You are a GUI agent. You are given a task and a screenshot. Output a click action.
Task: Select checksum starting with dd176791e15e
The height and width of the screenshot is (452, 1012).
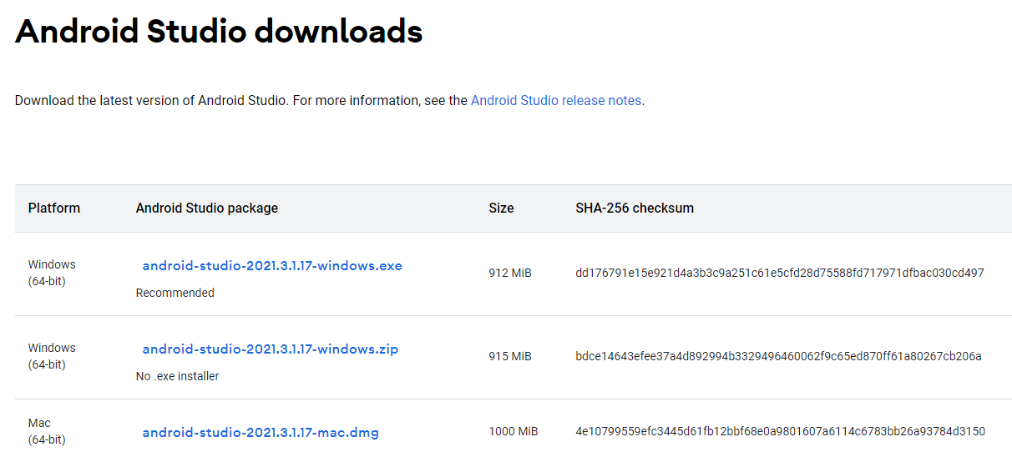point(780,273)
